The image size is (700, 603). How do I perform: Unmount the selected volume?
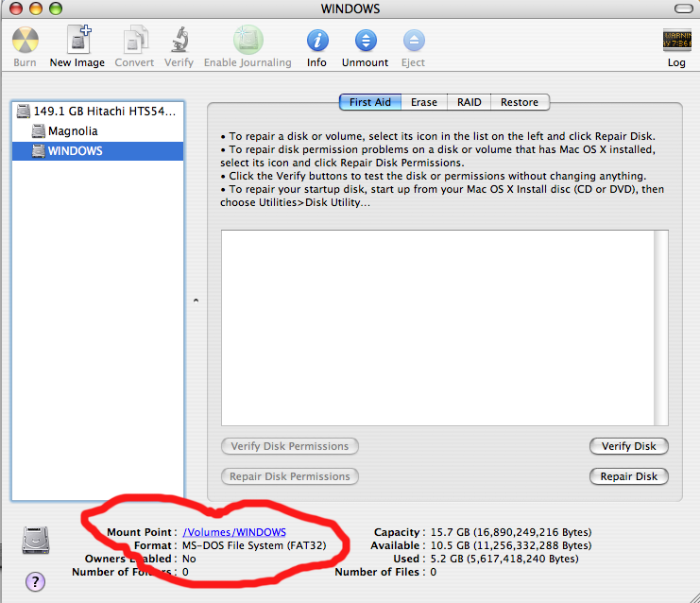click(366, 41)
